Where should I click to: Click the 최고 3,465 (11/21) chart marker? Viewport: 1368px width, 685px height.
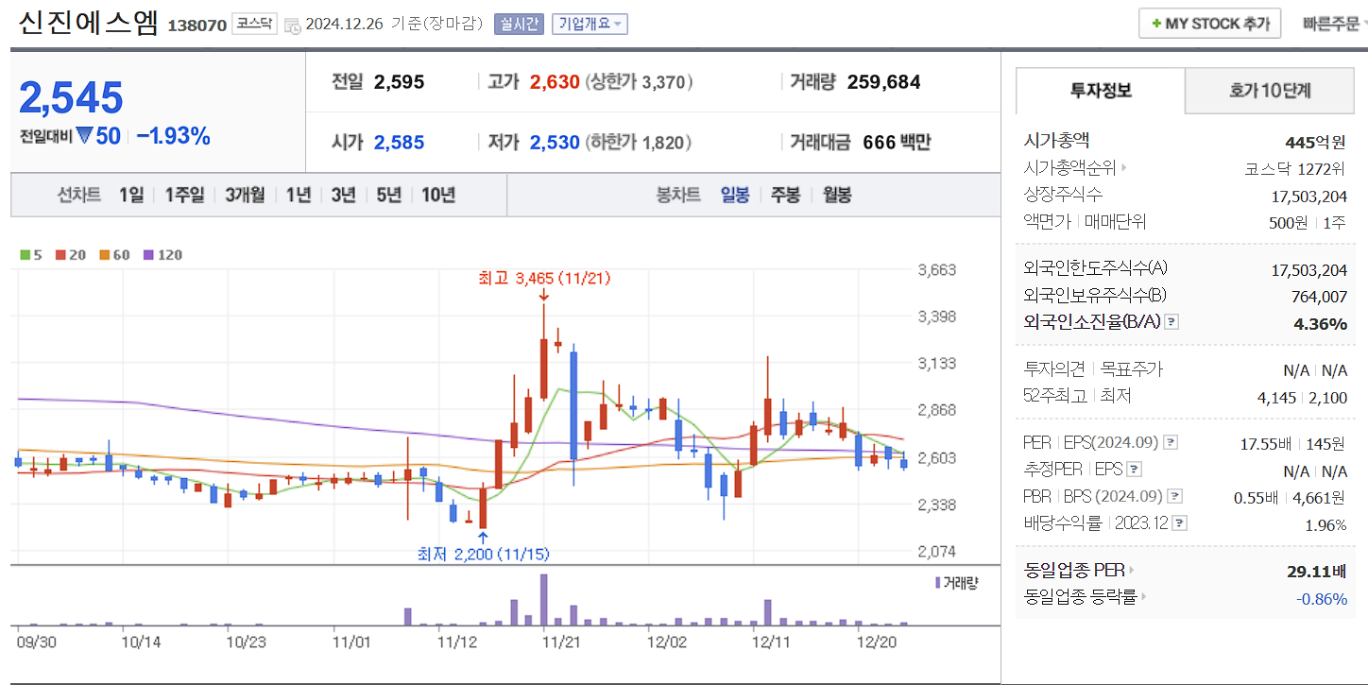coord(543,279)
